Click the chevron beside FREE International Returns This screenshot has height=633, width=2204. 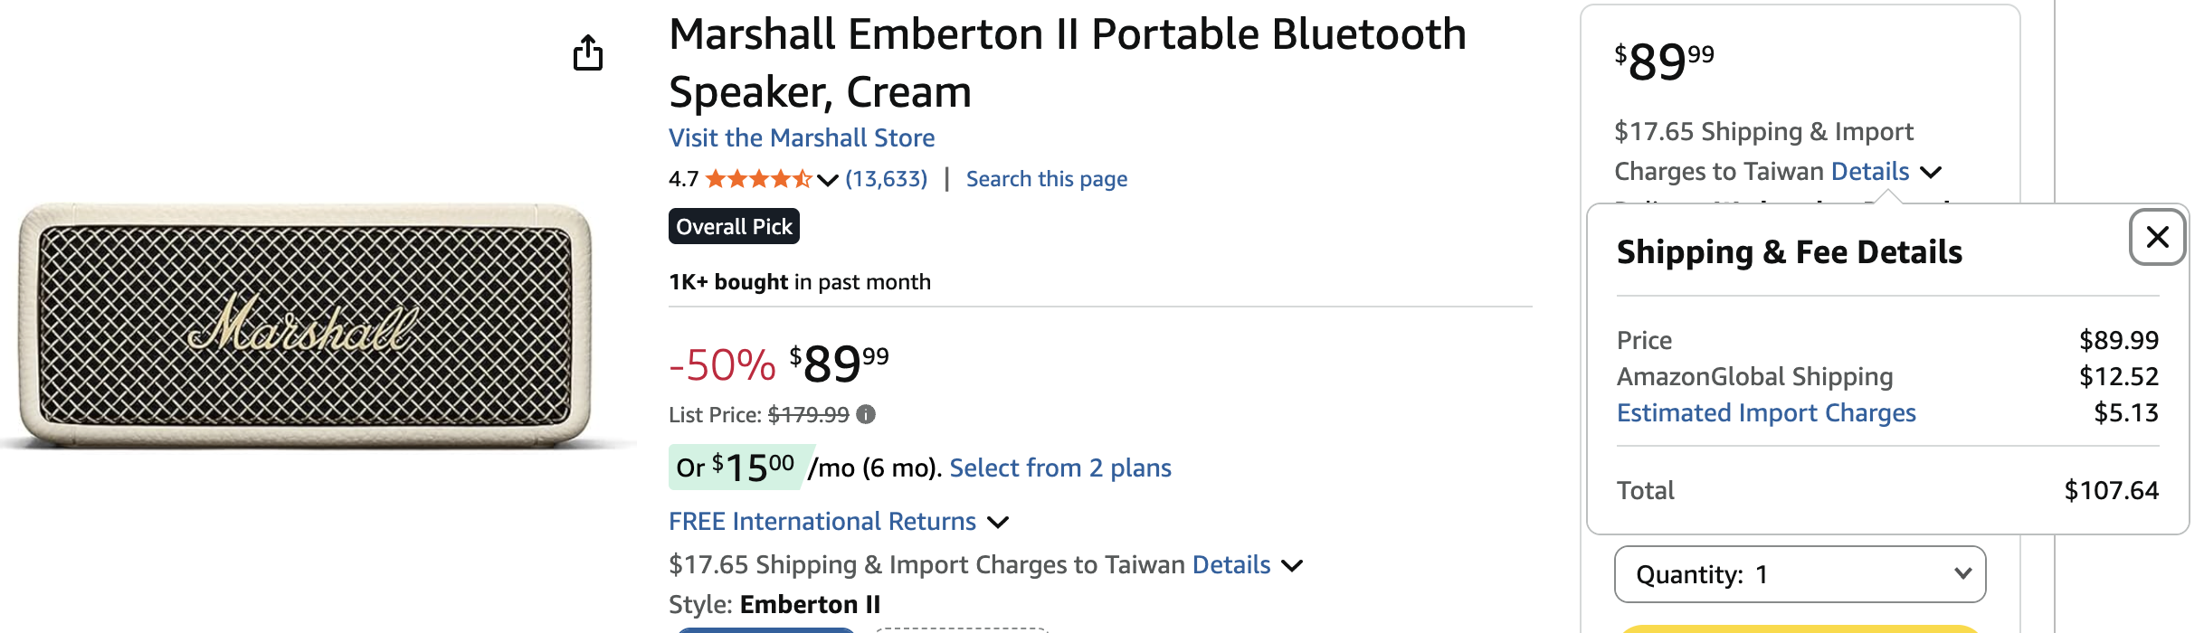click(x=998, y=522)
